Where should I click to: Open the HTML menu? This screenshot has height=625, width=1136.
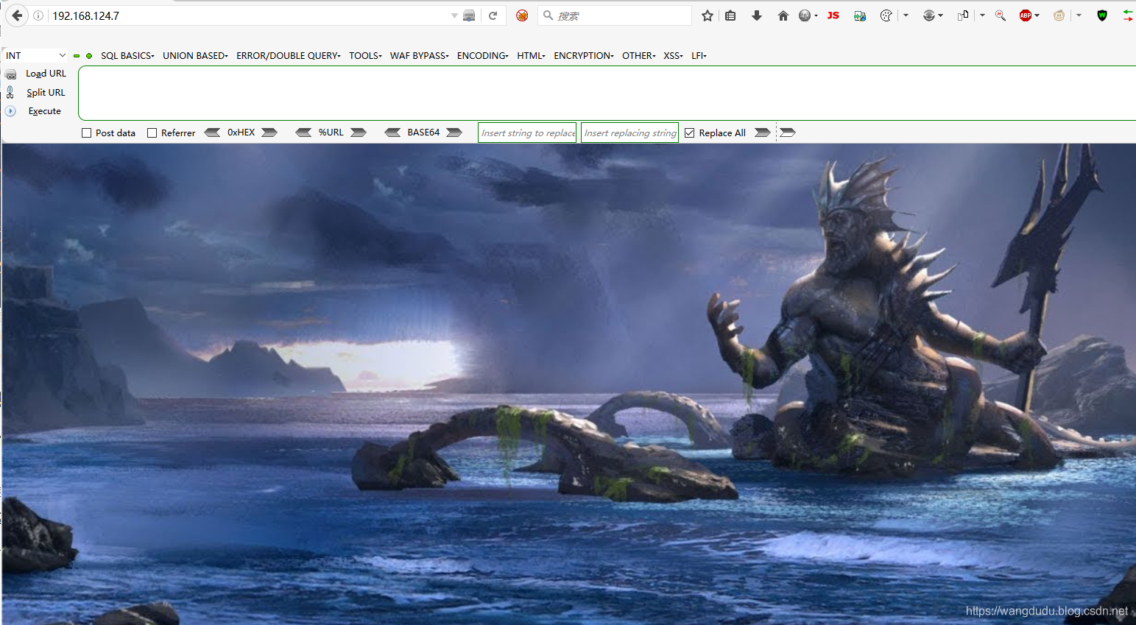[x=531, y=56]
